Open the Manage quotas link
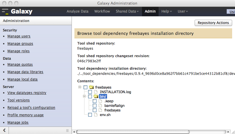 click(20, 65)
